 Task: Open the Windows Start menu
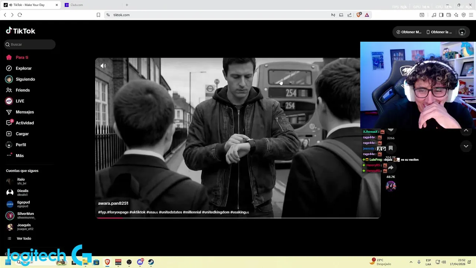[x=7, y=262]
